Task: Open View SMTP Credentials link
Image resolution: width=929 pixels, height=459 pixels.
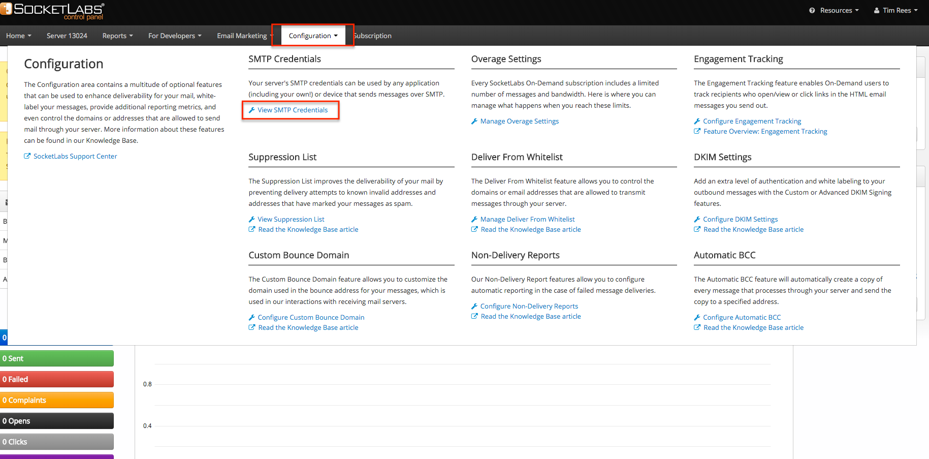Action: (x=293, y=110)
